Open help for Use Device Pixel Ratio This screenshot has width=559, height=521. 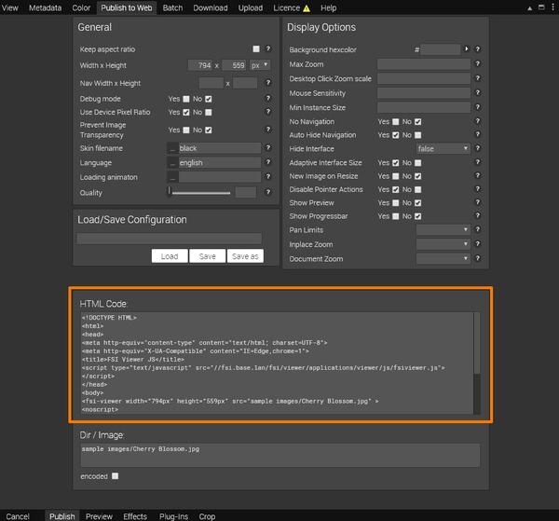[x=268, y=112]
